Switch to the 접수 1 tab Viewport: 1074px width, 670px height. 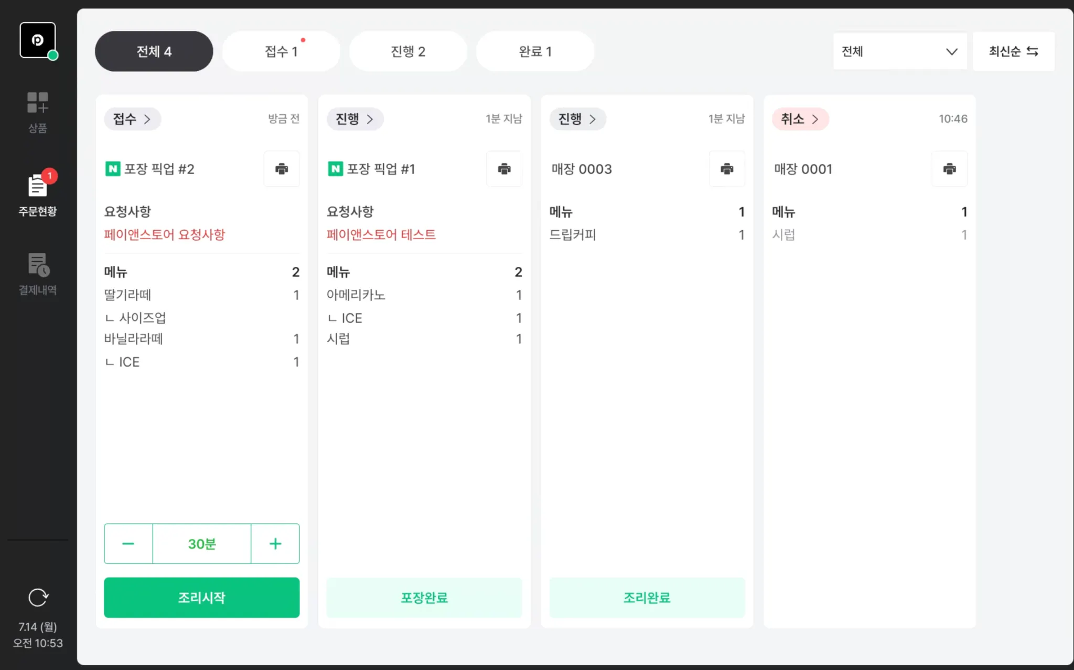[x=281, y=51]
